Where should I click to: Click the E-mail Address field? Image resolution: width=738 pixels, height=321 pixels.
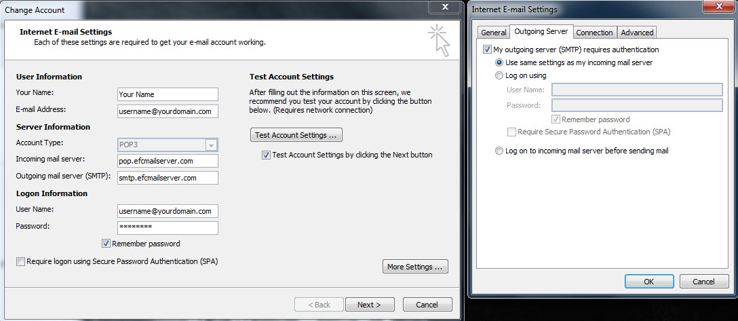click(168, 111)
